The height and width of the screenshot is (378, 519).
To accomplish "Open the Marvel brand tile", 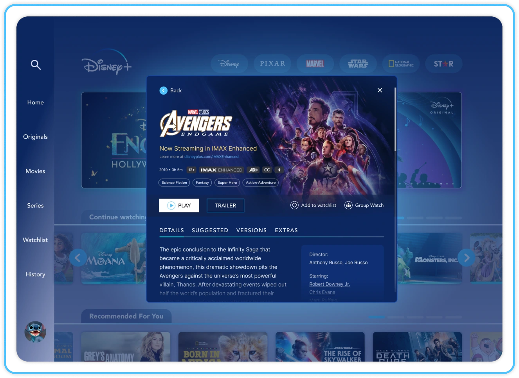I will [x=315, y=64].
